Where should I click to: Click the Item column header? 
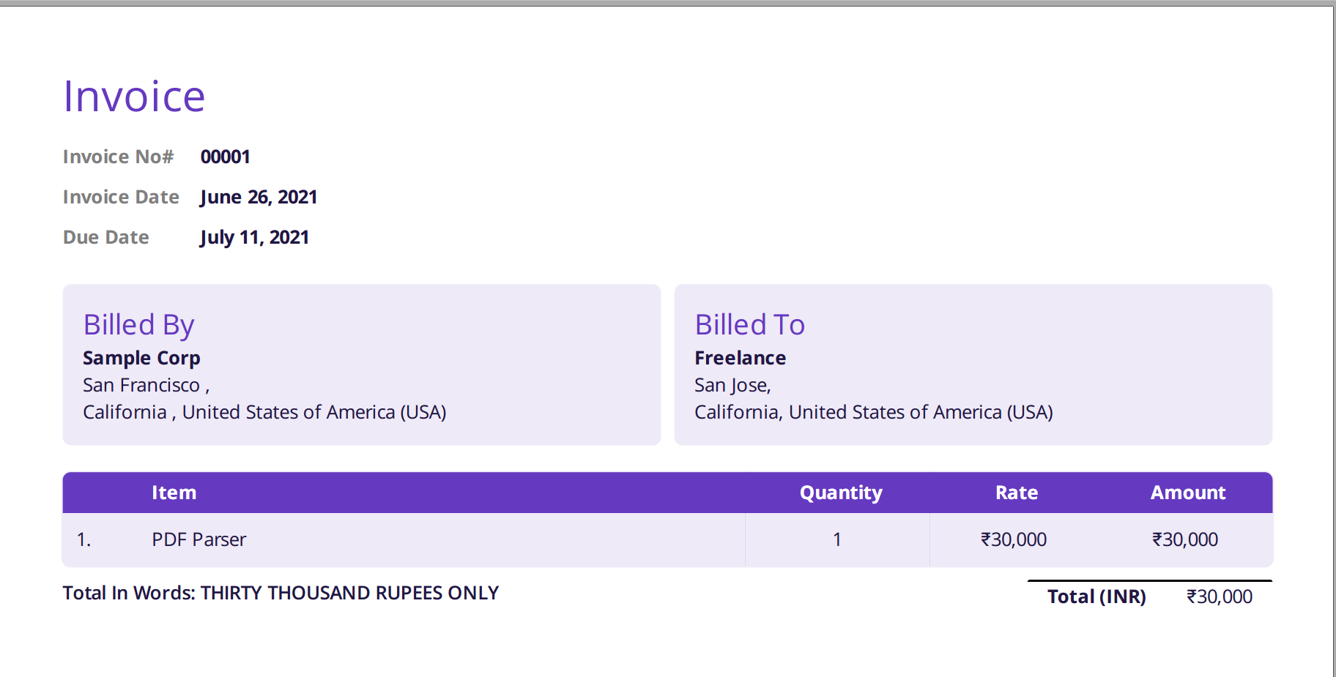174,493
